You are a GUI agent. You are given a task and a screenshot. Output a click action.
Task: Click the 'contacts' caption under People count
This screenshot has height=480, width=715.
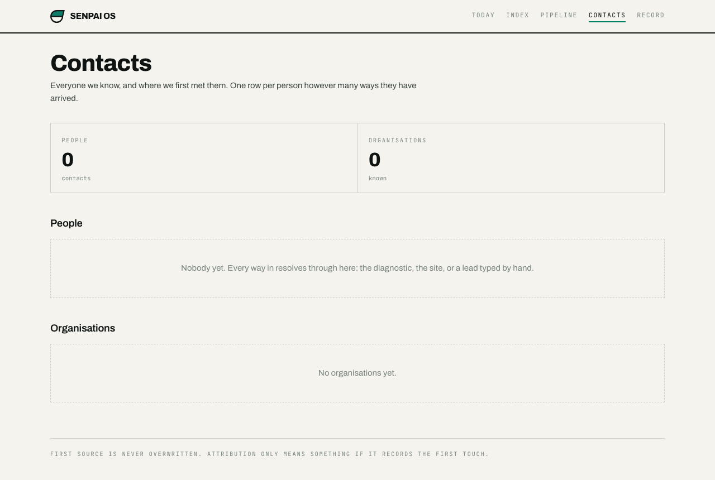(76, 179)
